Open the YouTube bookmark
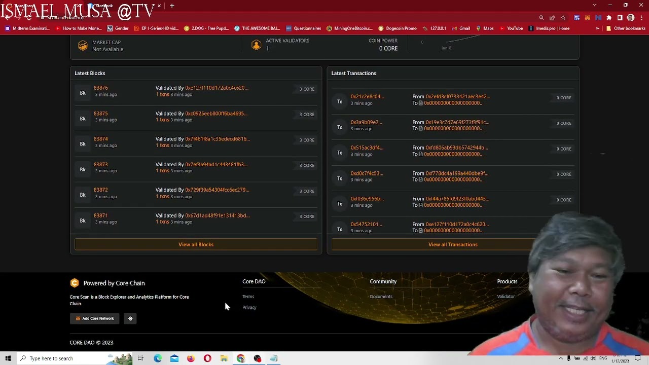Viewport: 649px width, 365px height. coord(511,28)
